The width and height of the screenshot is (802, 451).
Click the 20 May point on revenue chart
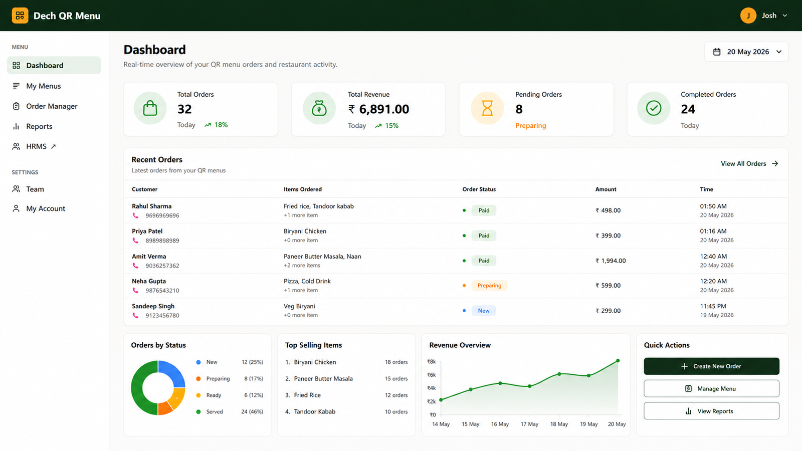click(618, 361)
